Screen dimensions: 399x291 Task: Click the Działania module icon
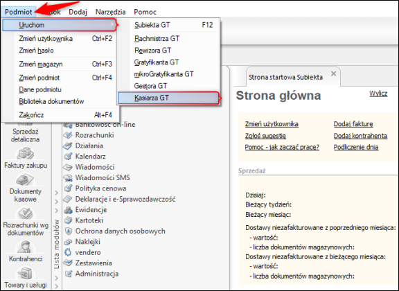(68, 145)
